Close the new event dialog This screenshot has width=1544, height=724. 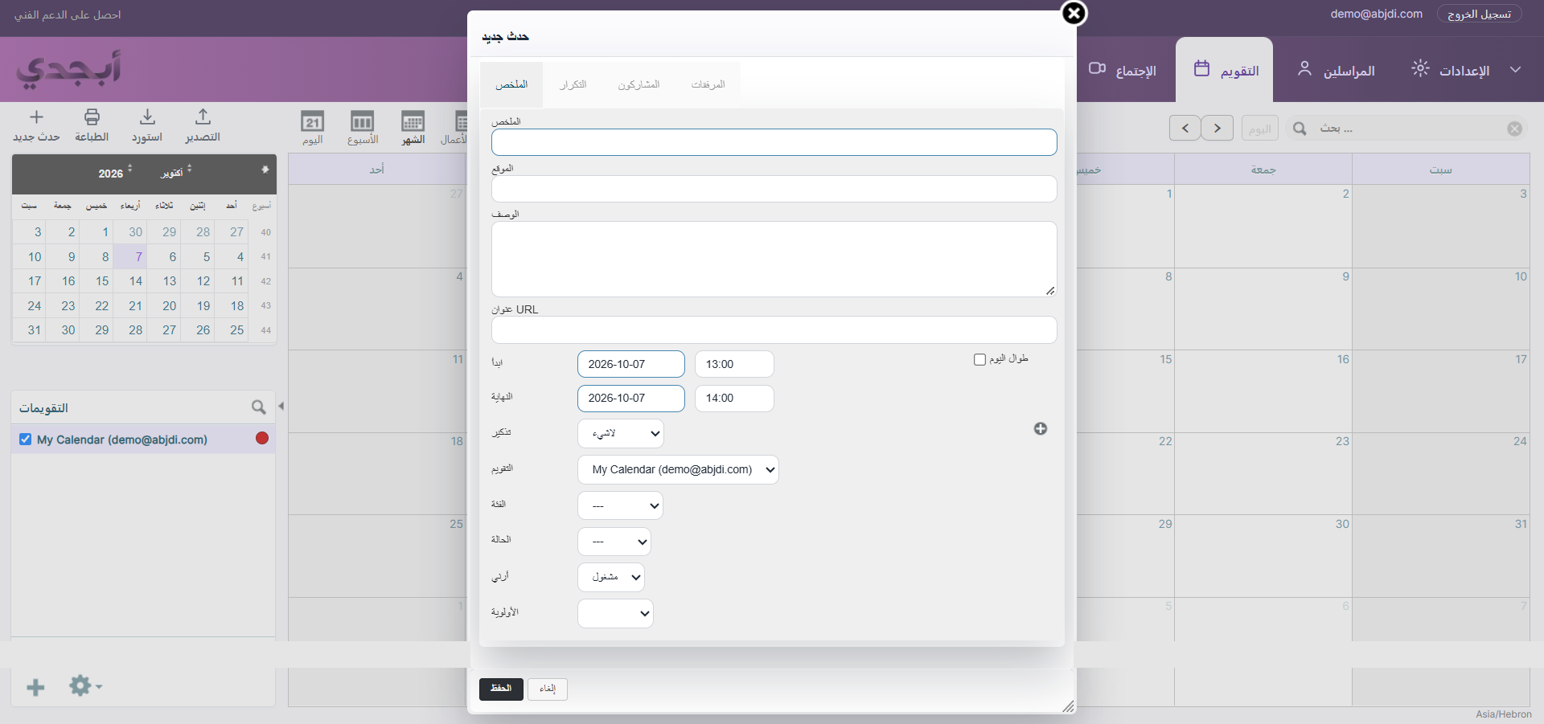pyautogui.click(x=1074, y=13)
